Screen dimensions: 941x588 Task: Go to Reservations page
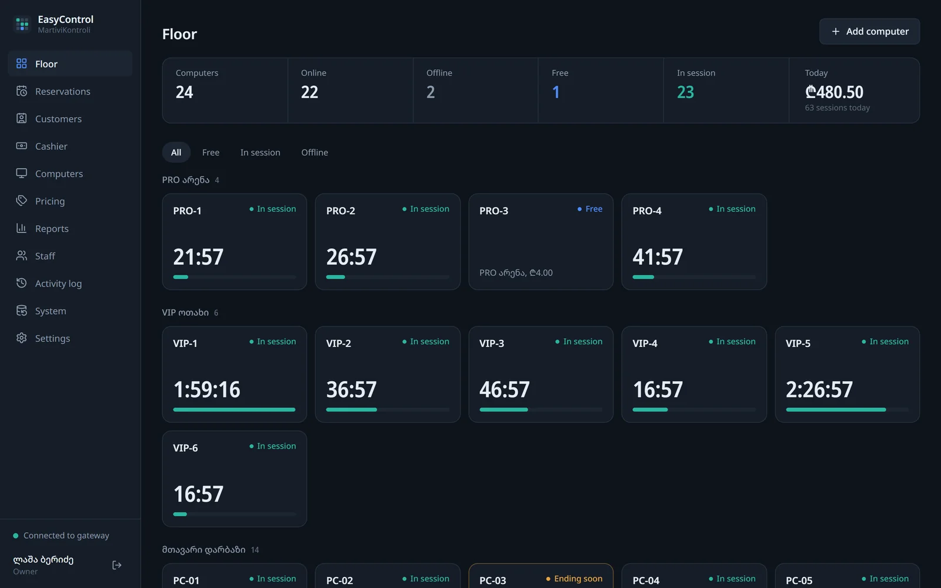[70, 91]
